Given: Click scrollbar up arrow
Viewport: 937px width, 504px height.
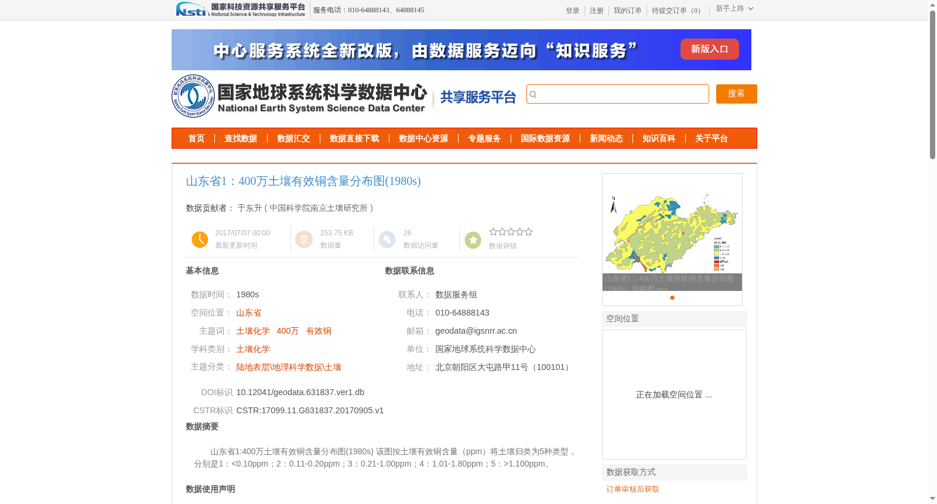Looking at the screenshot, I should click(932, 5).
